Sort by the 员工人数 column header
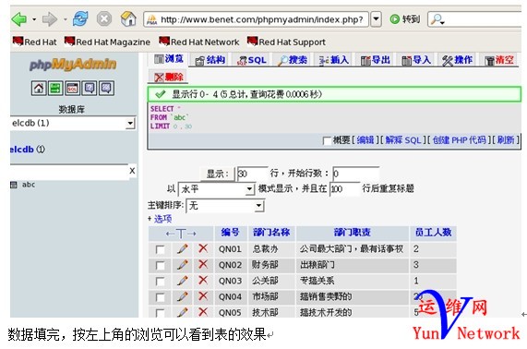527x349 pixels. point(433,233)
